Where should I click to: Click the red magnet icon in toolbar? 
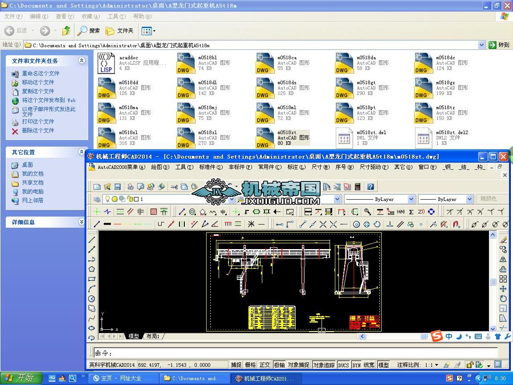(x=456, y=224)
